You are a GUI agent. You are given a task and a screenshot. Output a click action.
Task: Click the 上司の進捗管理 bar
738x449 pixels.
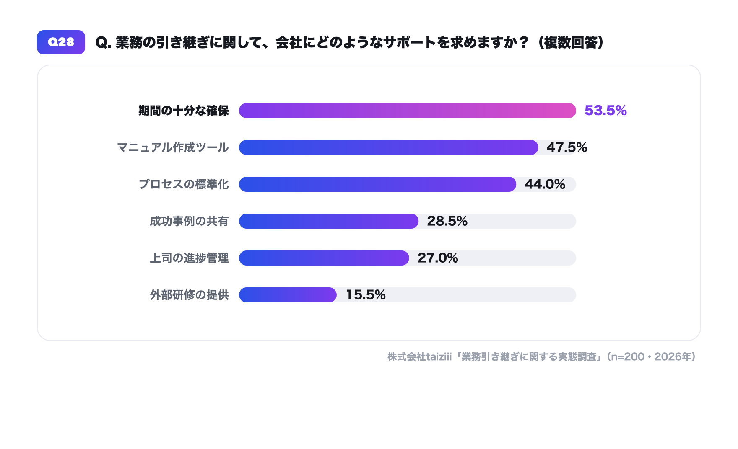click(324, 258)
